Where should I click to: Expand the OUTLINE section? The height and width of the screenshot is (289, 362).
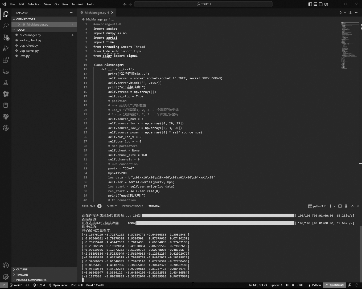[x=22, y=270]
